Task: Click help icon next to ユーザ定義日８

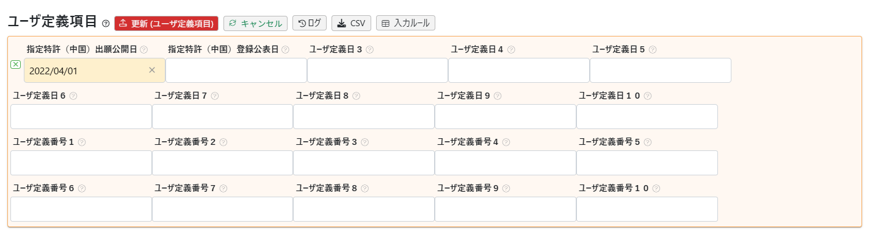Action: click(357, 96)
